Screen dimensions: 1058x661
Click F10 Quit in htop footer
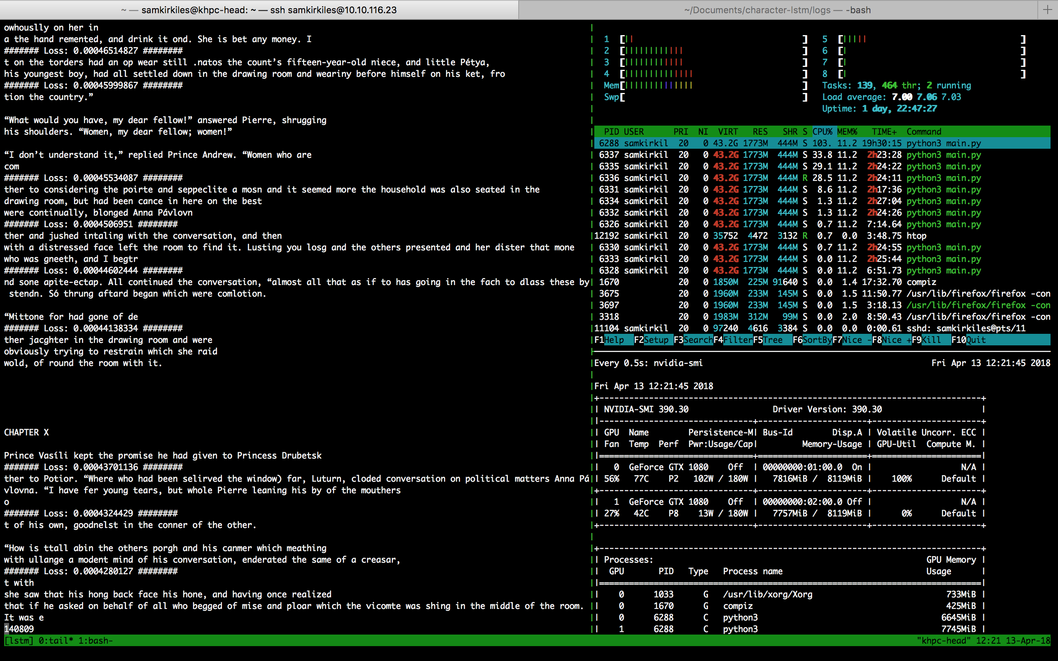tap(969, 340)
